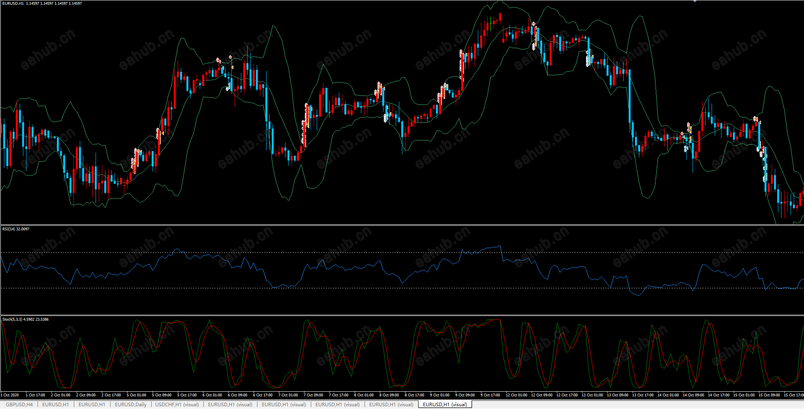The height and width of the screenshot is (409, 804).
Task: Open EURUSD,H1 (visual) tab right after USDCHF,H1
Action: pyautogui.click(x=230, y=404)
